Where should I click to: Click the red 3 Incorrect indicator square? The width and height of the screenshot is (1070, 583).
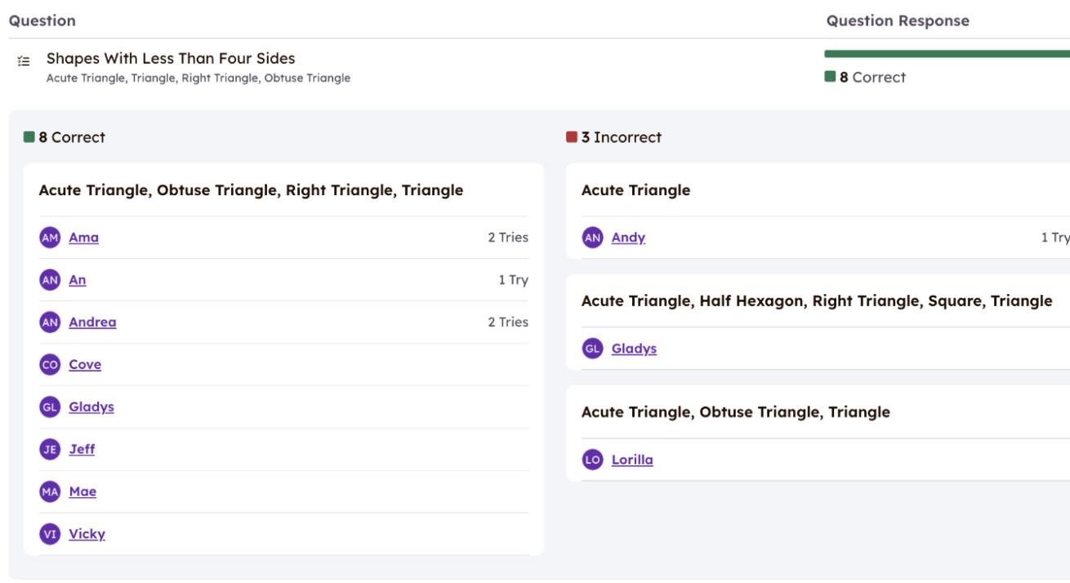click(572, 137)
